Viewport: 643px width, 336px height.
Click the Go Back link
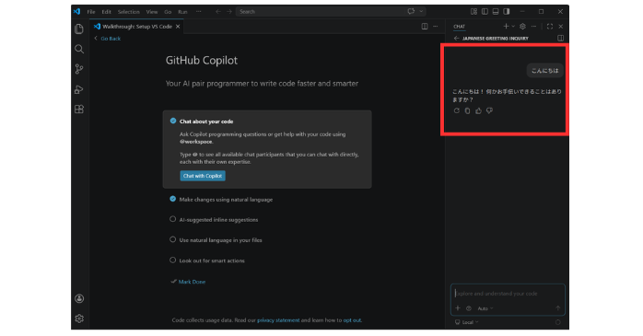click(x=111, y=38)
